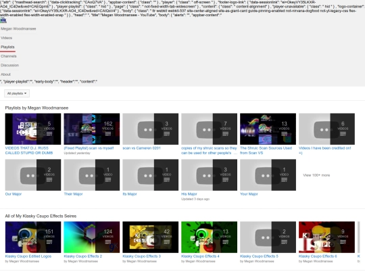Screen dimensions: 365x274
Task: Click Klasky Csupo Effects 2 title
Action: [x=83, y=256]
